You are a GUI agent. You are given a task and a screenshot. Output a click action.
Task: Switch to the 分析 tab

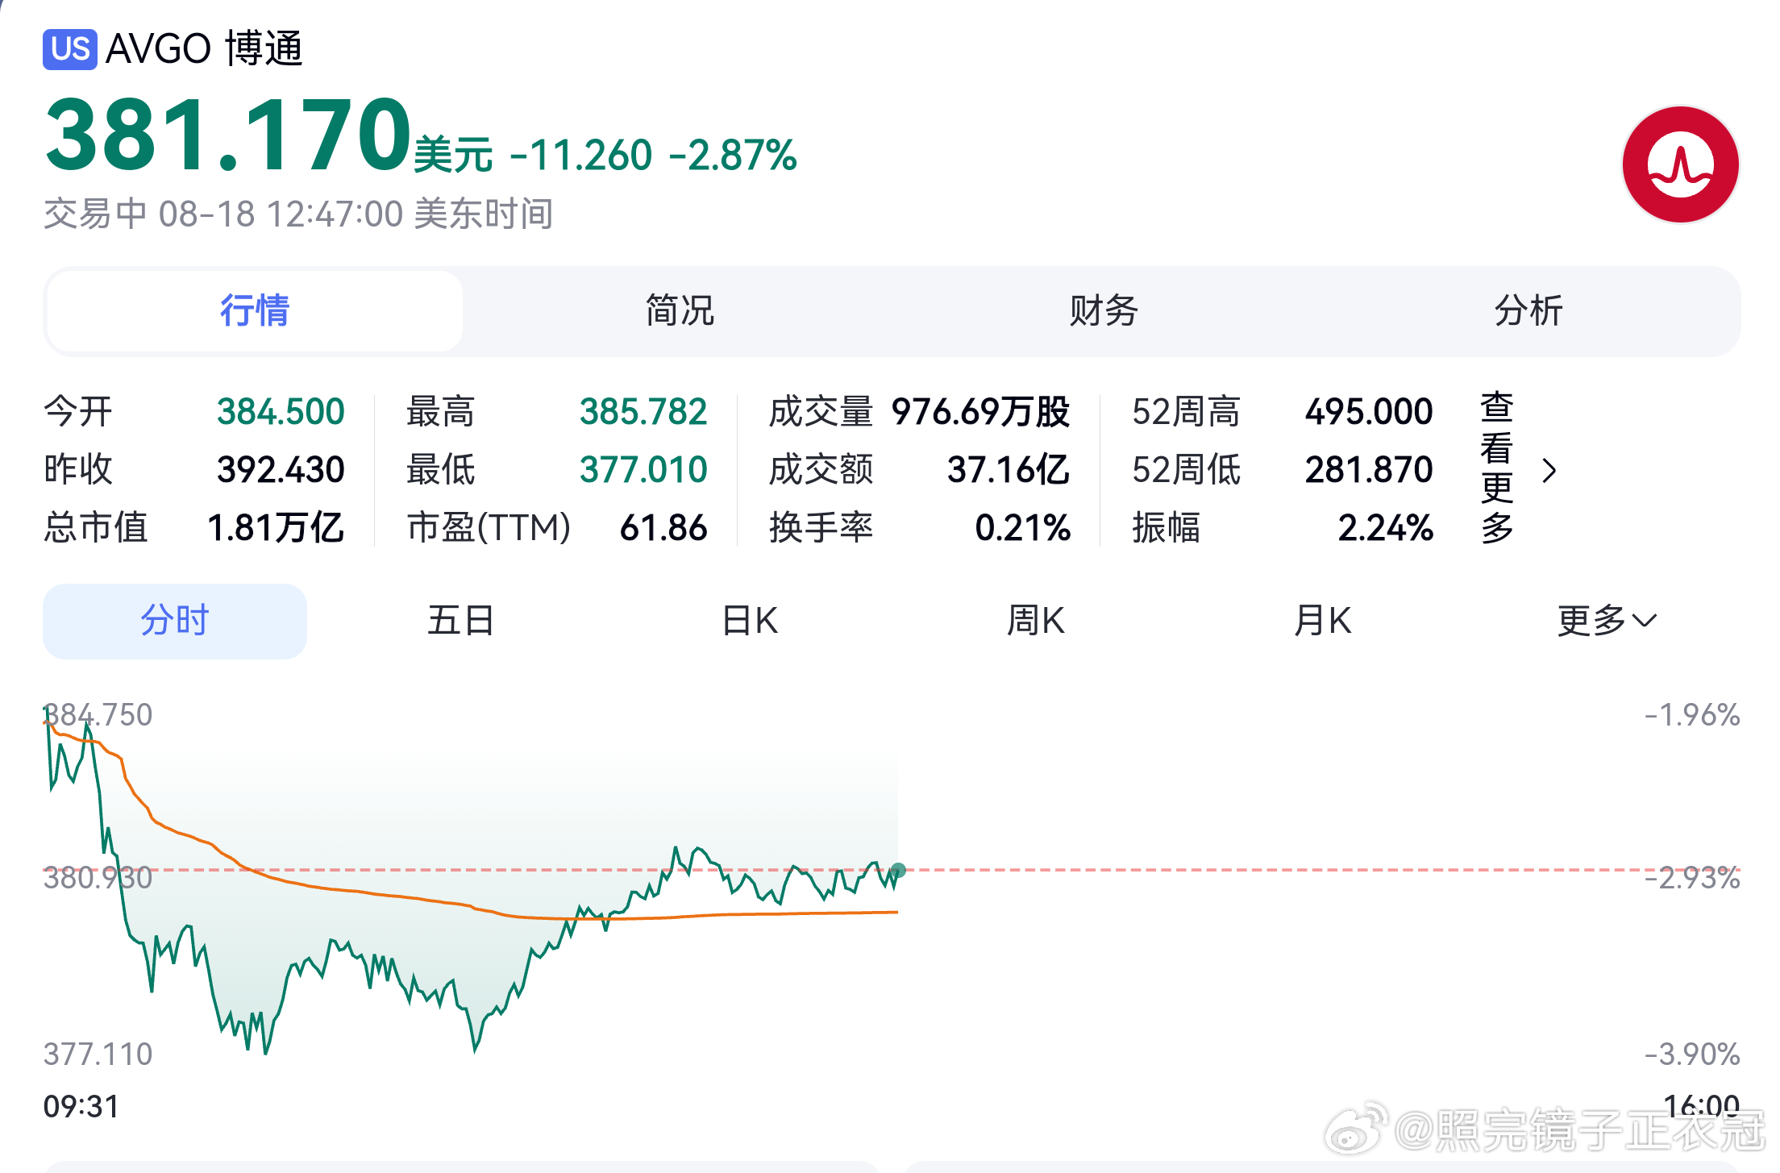click(x=1528, y=310)
